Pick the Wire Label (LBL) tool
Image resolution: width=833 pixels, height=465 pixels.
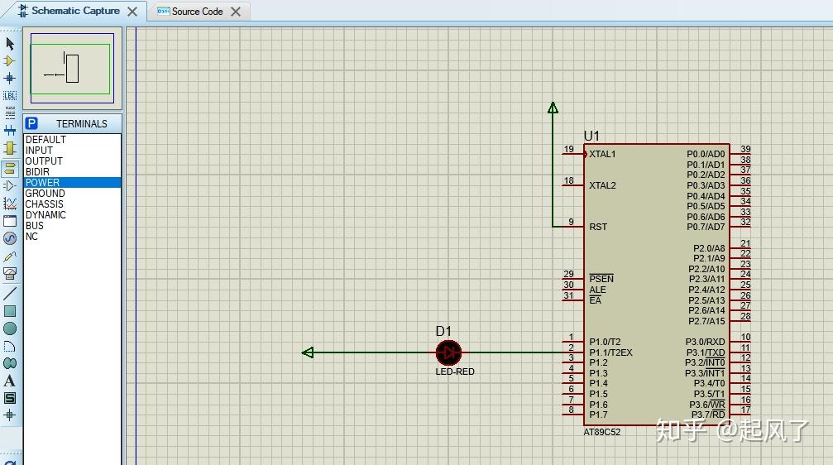coord(10,96)
